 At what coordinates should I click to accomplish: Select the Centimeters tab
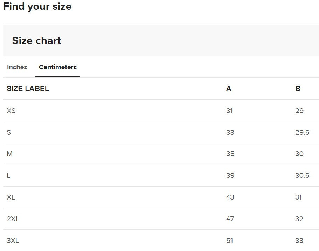[x=58, y=67]
